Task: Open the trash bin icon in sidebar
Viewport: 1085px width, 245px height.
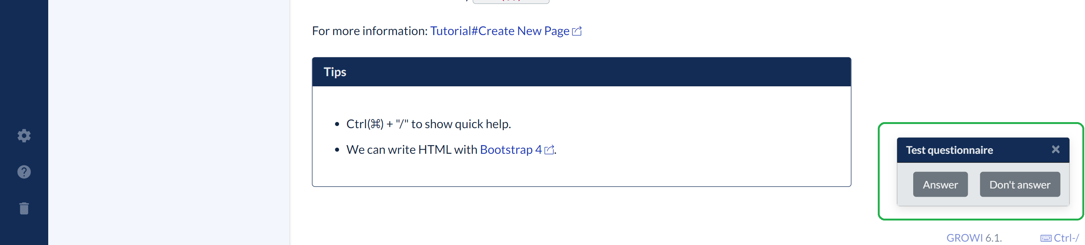Action: pyautogui.click(x=24, y=208)
